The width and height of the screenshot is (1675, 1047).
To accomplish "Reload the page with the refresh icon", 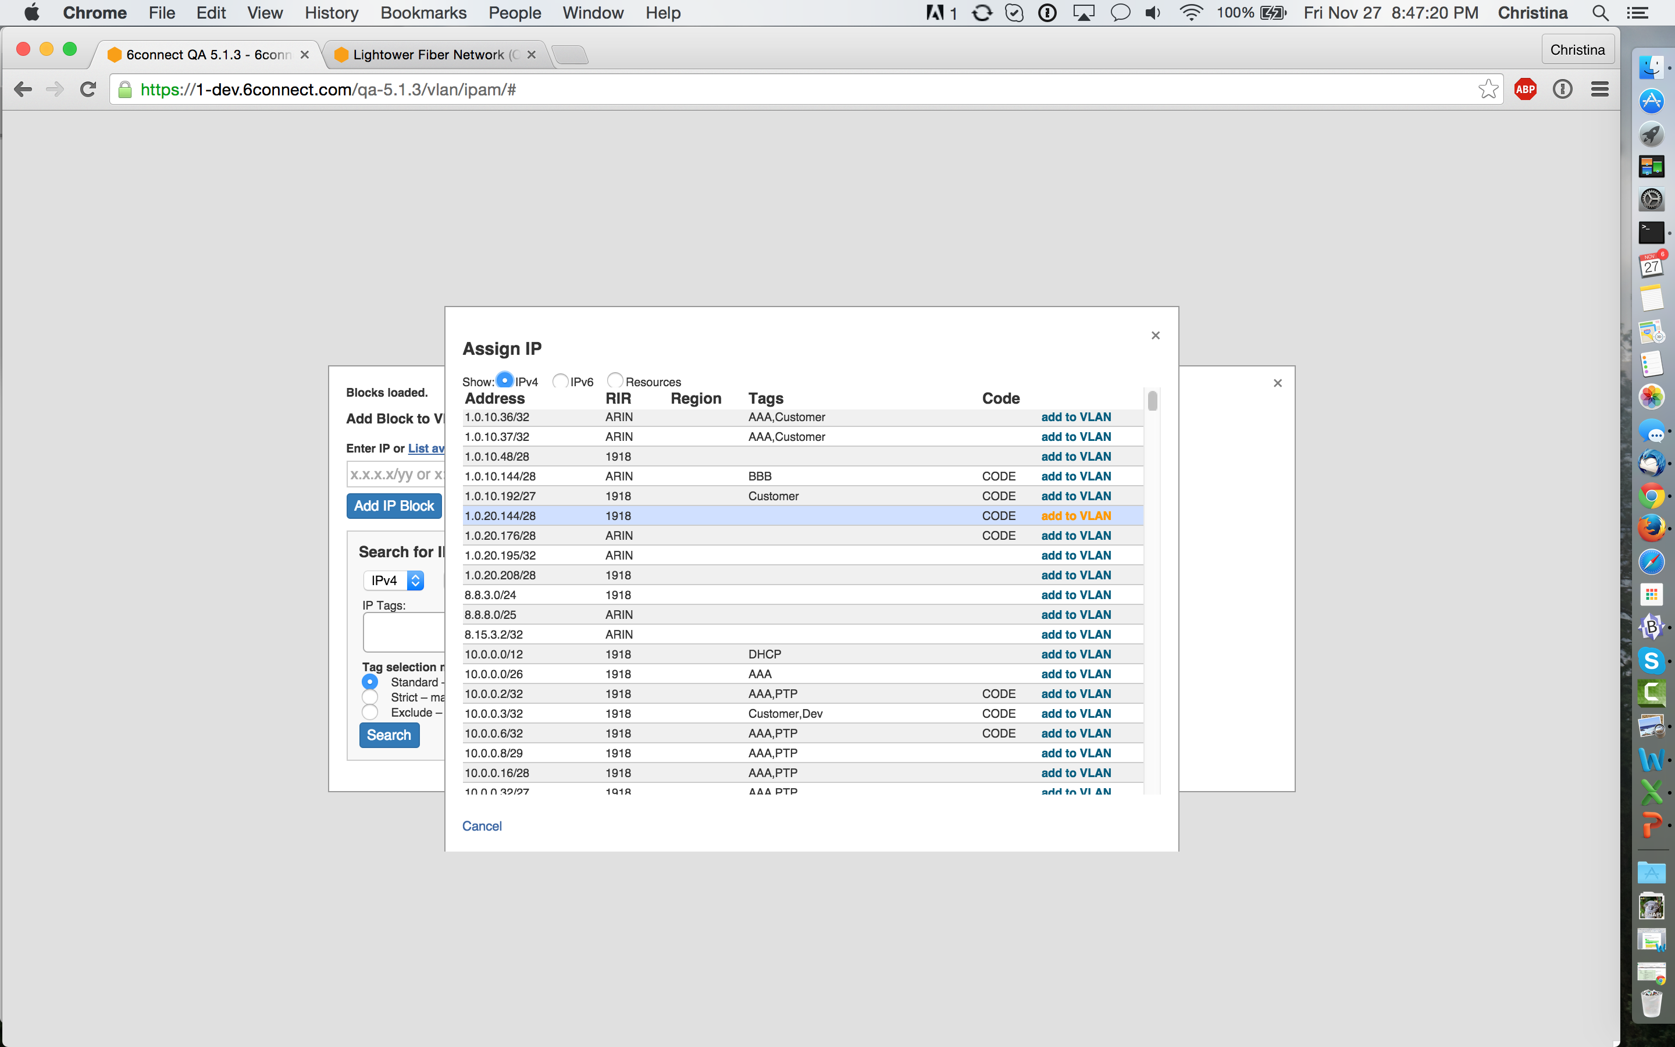I will [x=88, y=90].
